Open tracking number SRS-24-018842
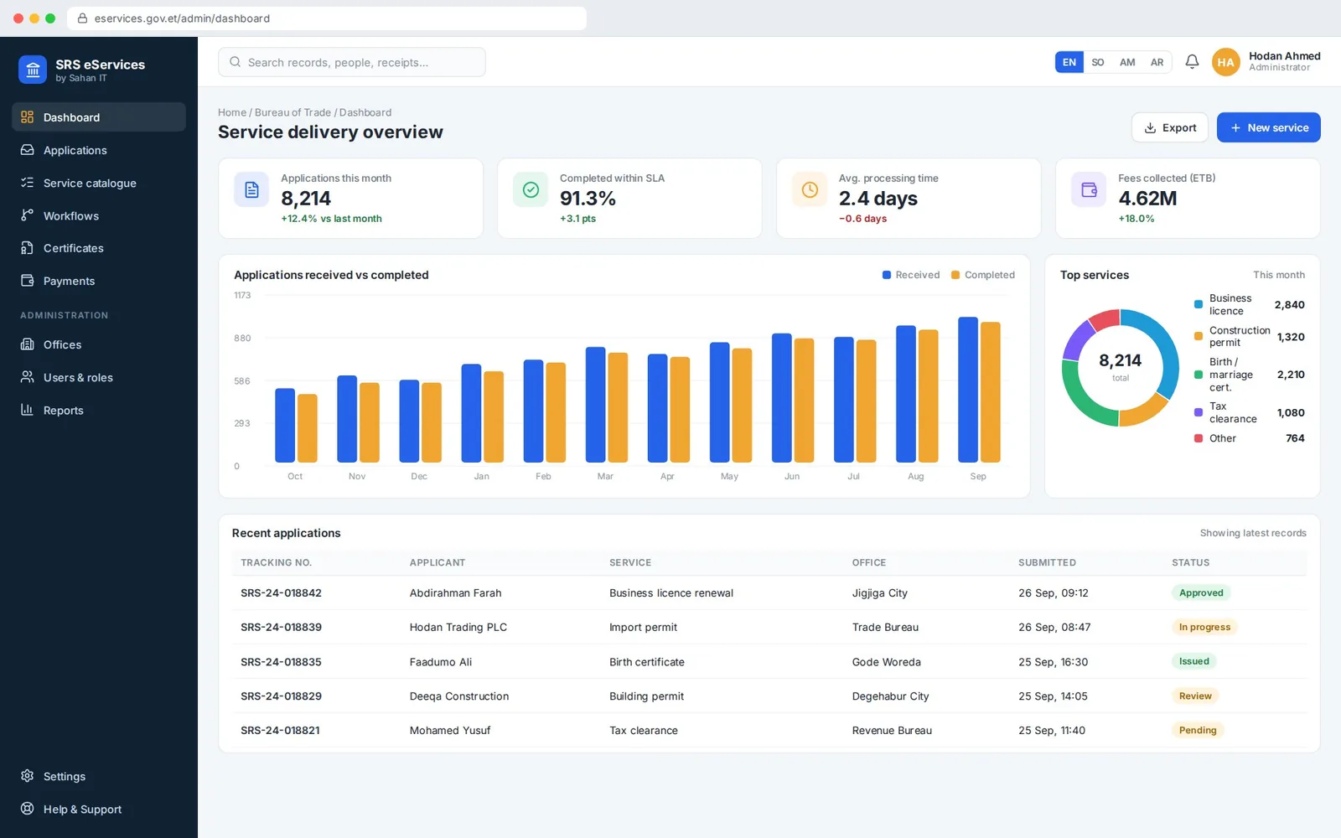The height and width of the screenshot is (838, 1341). (281, 592)
